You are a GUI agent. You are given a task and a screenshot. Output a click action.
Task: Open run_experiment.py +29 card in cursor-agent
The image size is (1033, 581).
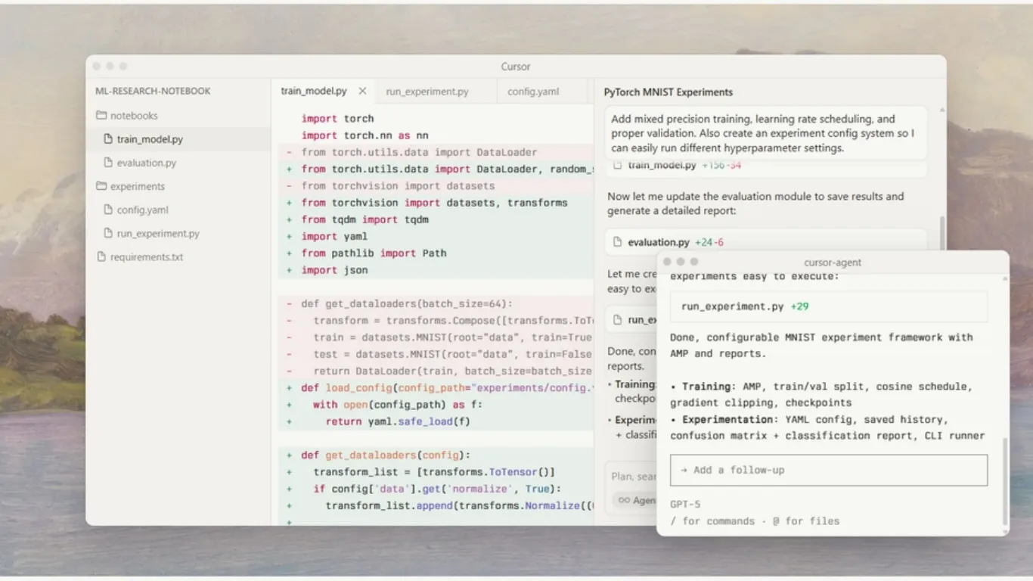click(829, 306)
